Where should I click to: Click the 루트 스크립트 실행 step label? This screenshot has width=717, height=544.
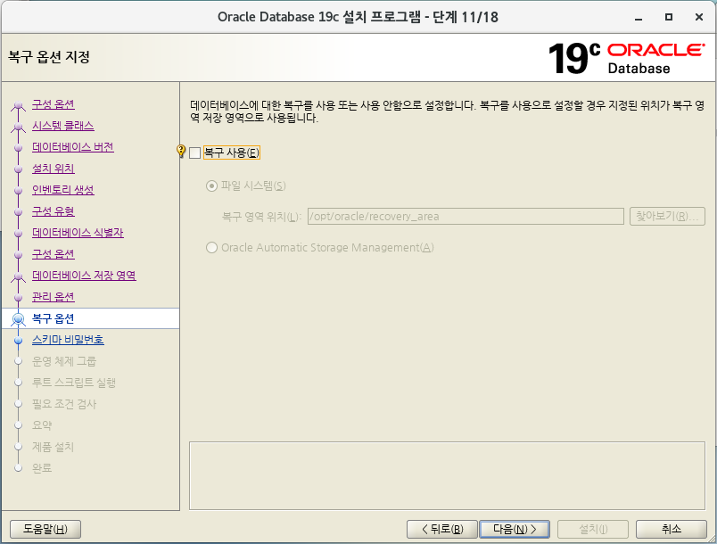74,383
